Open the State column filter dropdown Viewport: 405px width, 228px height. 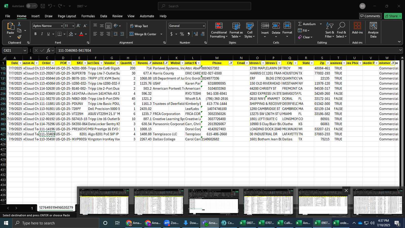(x=312, y=63)
